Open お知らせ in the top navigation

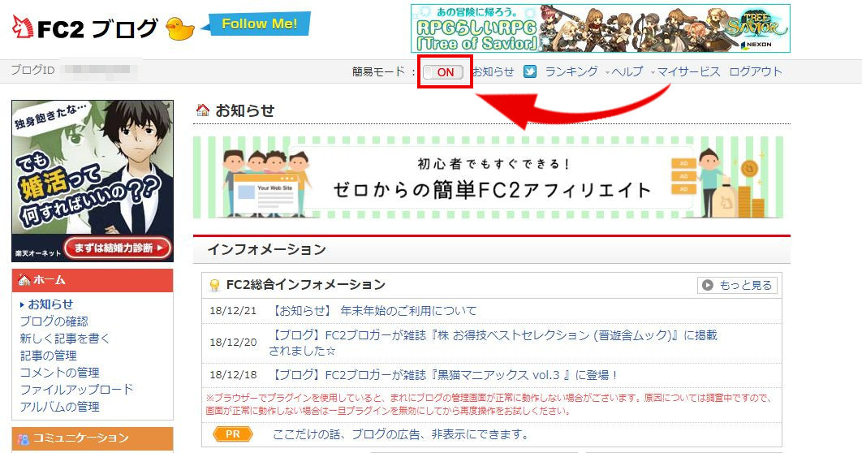pos(493,71)
